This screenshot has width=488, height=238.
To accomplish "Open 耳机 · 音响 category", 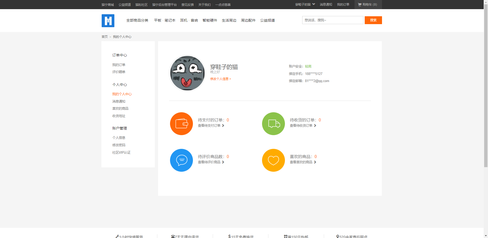I will pos(189,20).
